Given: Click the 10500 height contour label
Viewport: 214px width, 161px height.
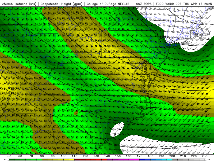Looking at the screenshot, I should pyautogui.click(x=175, y=125).
